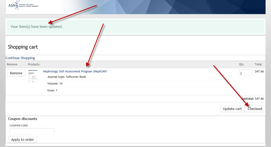This screenshot has height=147, width=271.
Task: Click the Volume: 14 detail row
Action: (x=55, y=83)
